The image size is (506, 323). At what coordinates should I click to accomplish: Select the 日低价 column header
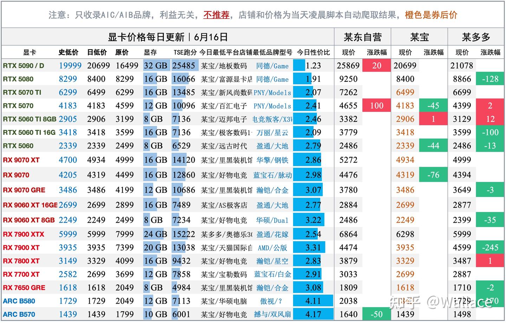click(97, 52)
